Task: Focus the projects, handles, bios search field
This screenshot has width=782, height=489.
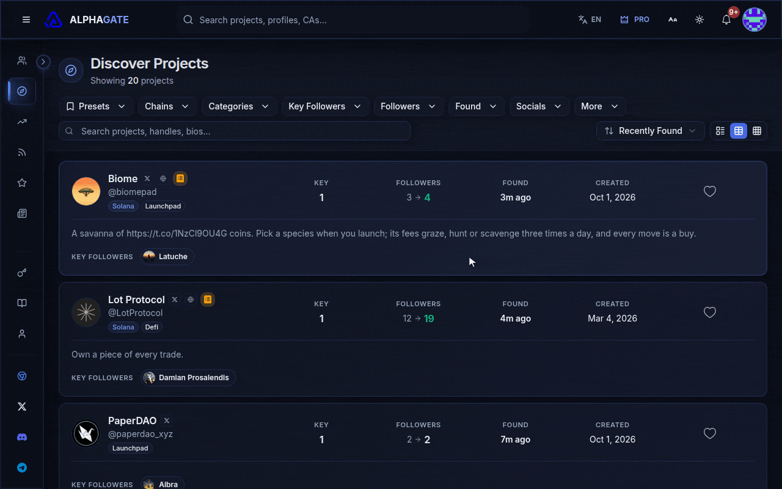Action: (x=235, y=131)
